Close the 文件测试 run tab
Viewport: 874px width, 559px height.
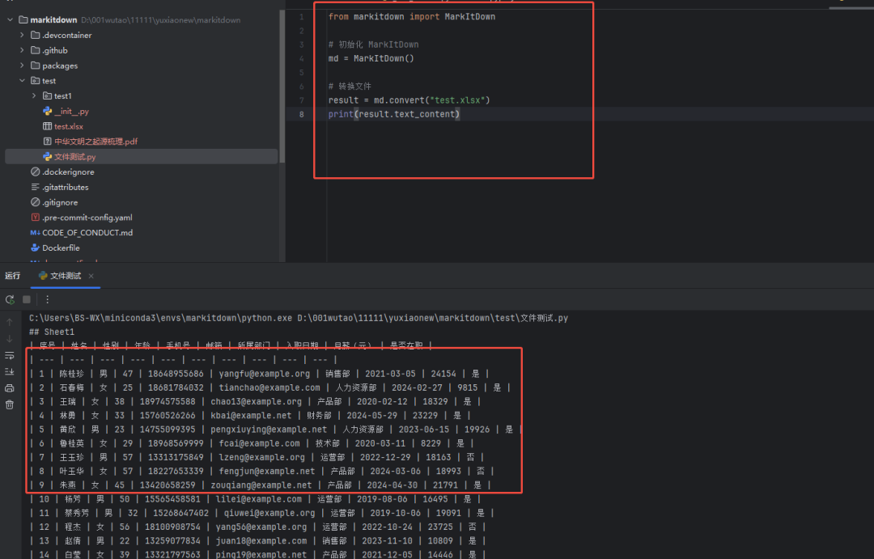(x=91, y=276)
